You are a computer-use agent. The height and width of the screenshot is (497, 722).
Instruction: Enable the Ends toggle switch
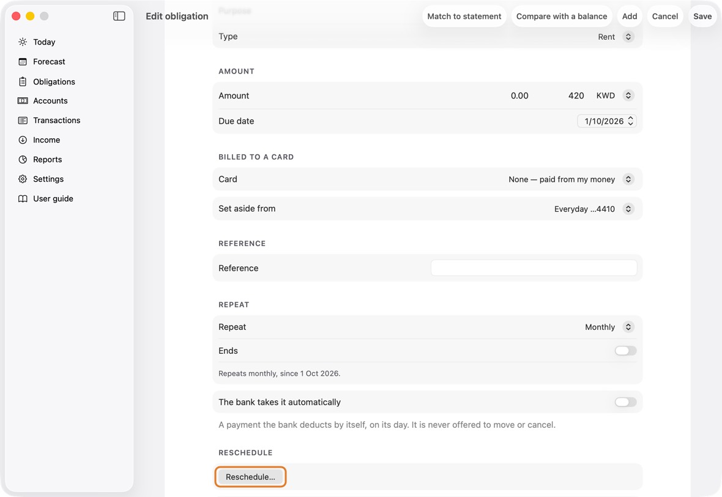625,351
